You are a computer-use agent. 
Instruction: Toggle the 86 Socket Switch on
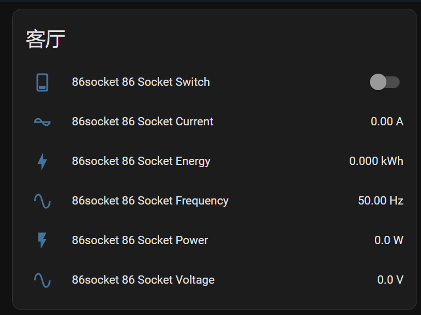pos(384,82)
